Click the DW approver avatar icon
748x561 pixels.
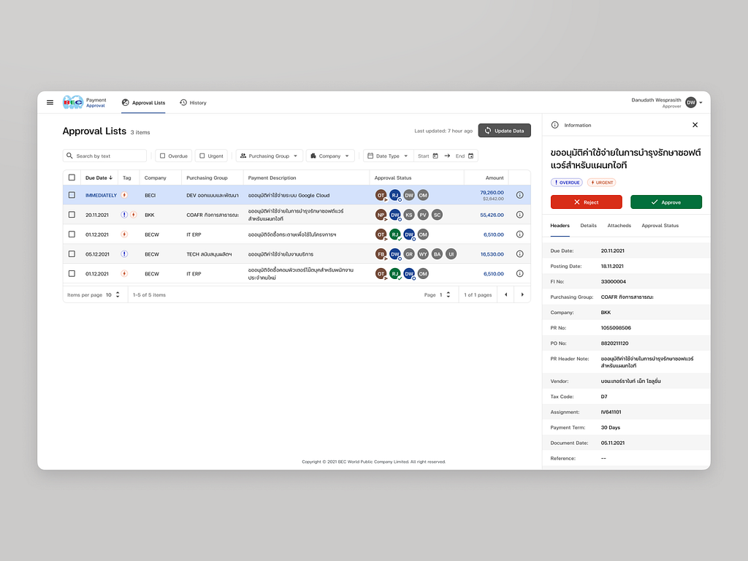pos(690,102)
